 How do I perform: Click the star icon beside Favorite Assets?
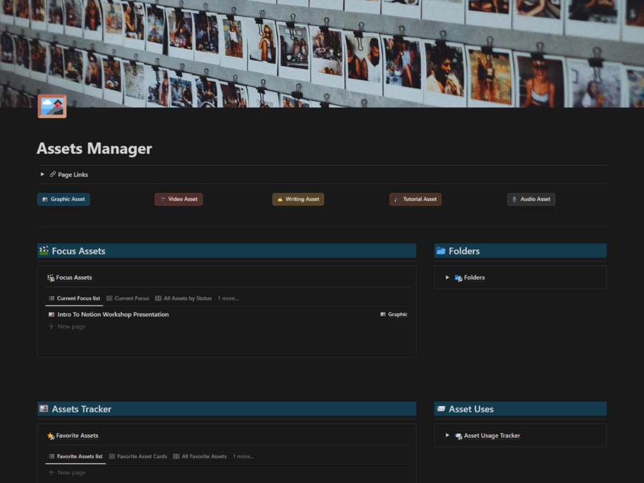[x=51, y=436]
